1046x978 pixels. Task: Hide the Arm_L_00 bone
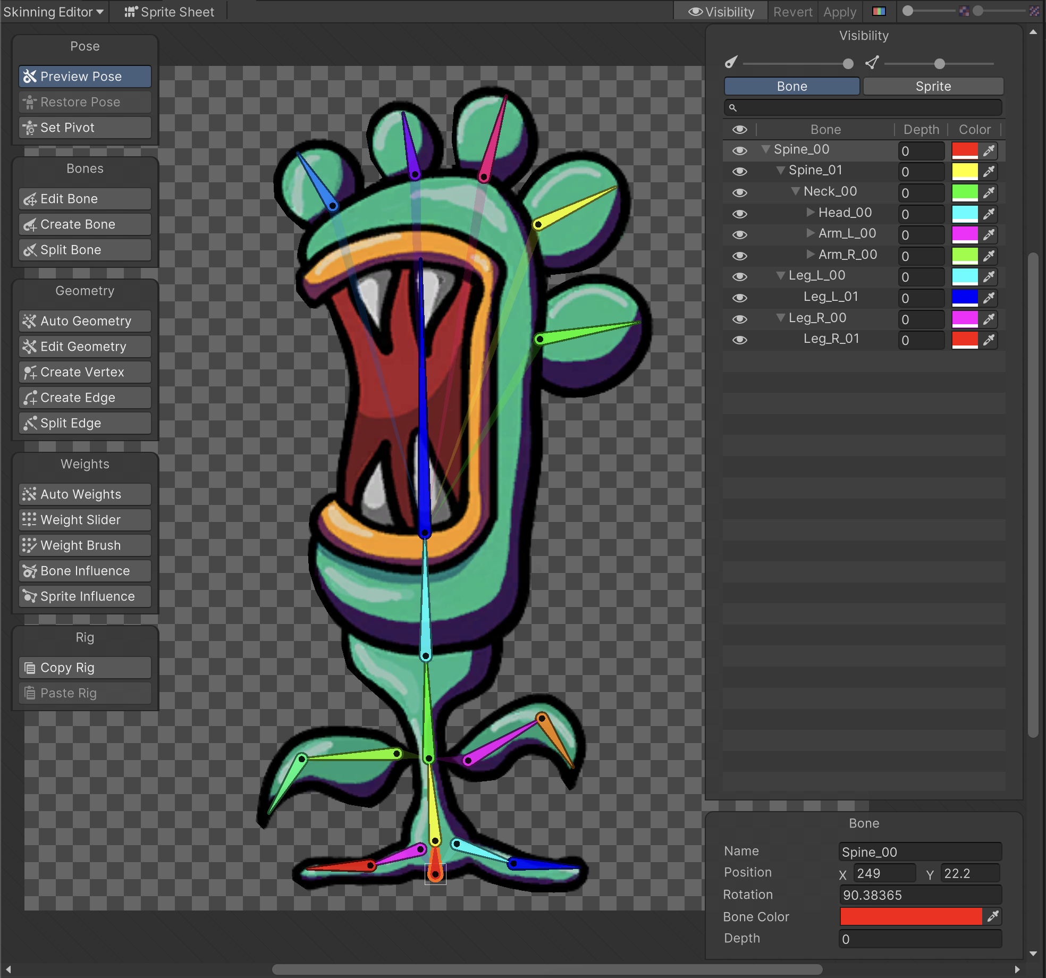coord(740,234)
